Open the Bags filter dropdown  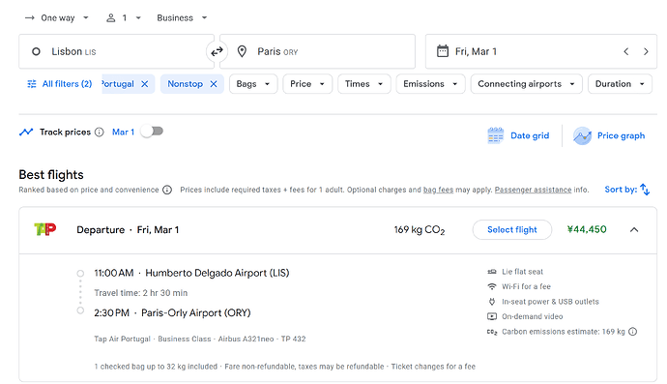click(x=253, y=84)
